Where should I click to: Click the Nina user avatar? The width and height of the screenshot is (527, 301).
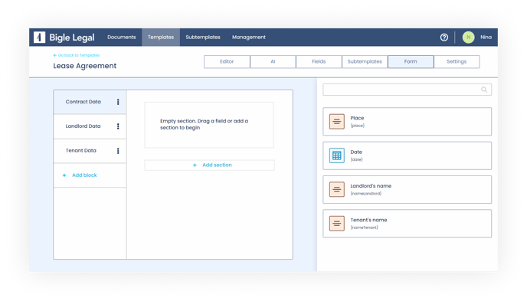tap(468, 38)
